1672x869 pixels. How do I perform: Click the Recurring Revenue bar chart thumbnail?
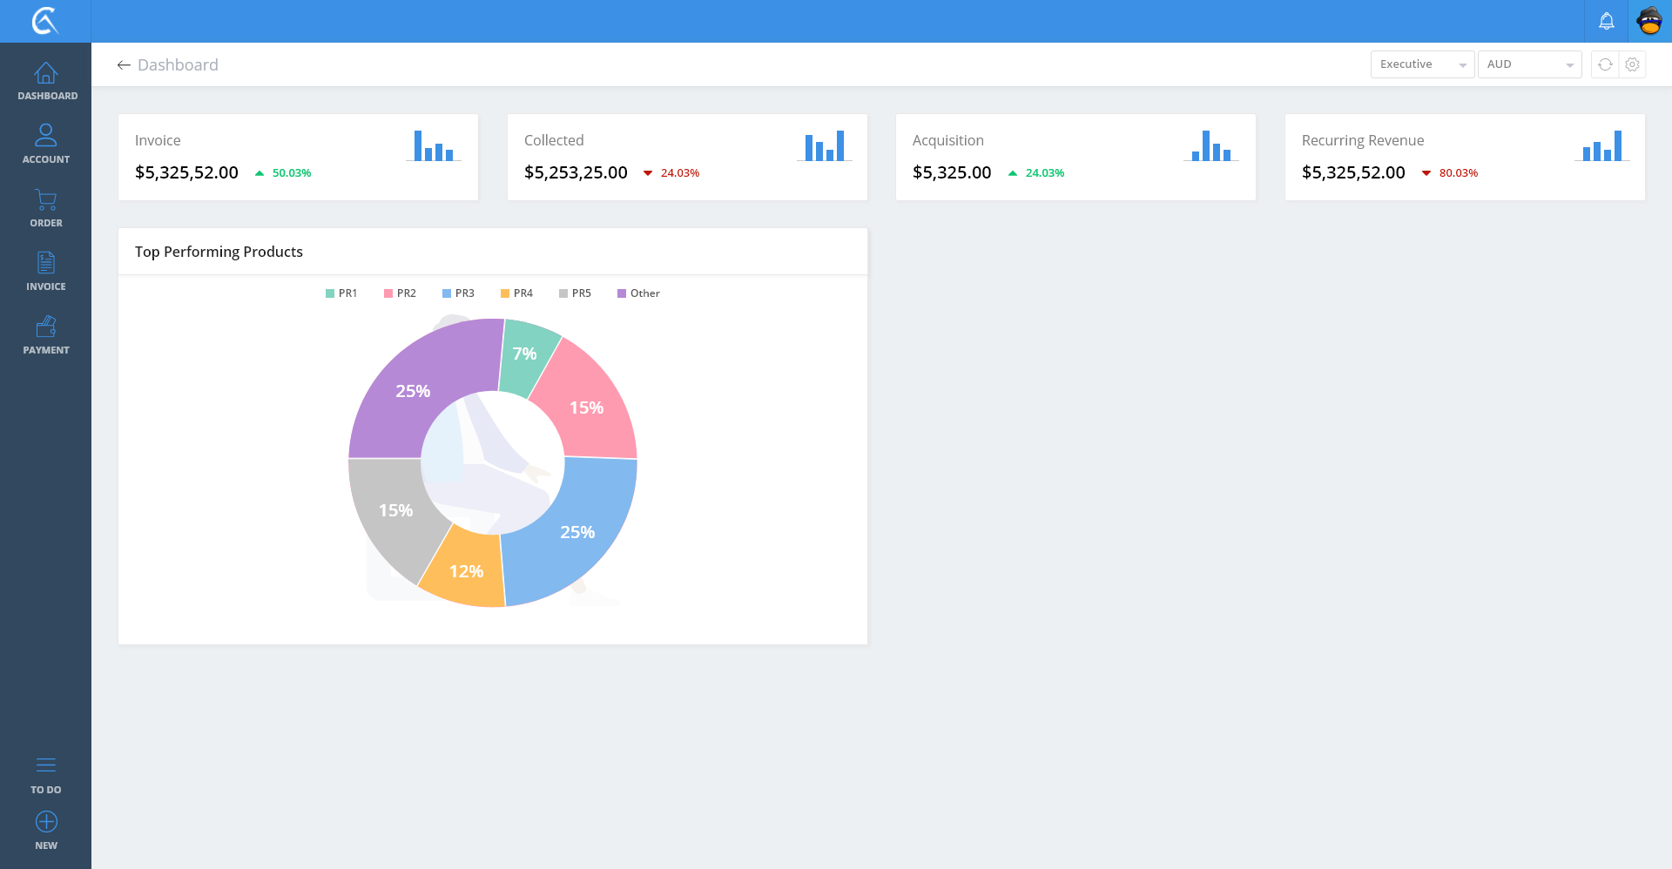point(1602,146)
